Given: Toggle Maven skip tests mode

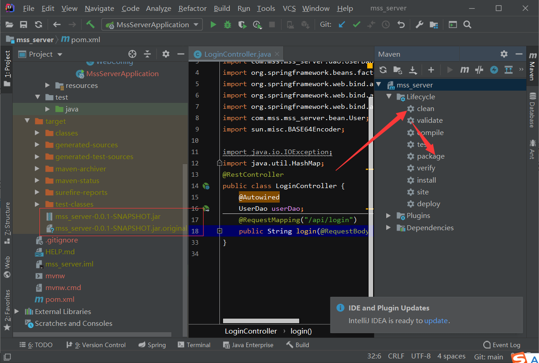Looking at the screenshot, I should tap(494, 70).
